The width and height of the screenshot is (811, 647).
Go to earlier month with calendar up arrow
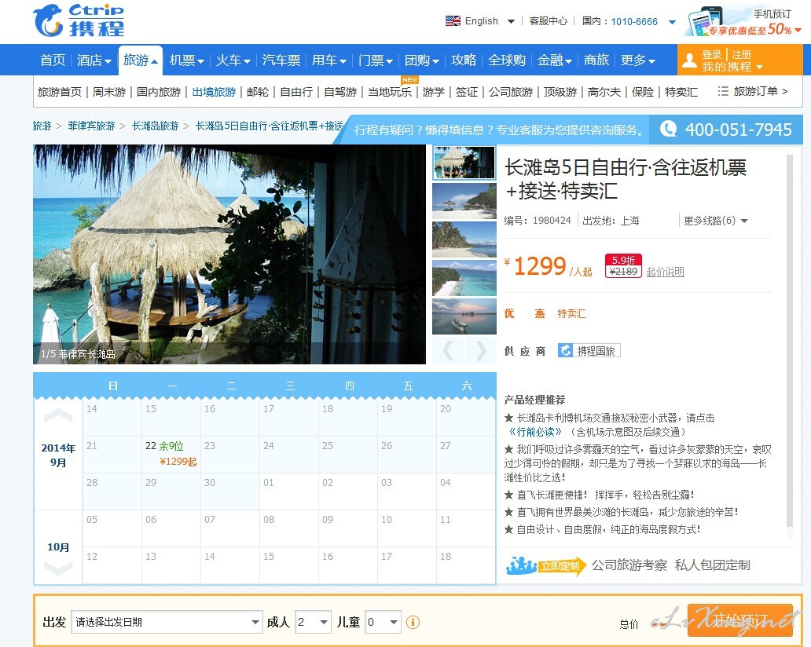(58, 415)
